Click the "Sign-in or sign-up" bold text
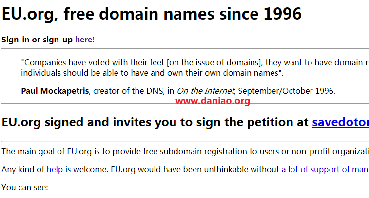369x198 pixels. [37, 40]
